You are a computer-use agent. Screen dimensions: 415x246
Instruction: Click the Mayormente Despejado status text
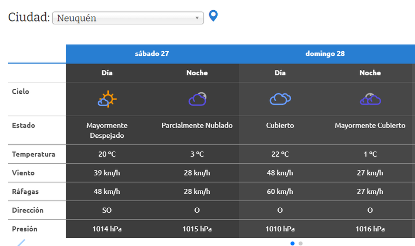(107, 130)
